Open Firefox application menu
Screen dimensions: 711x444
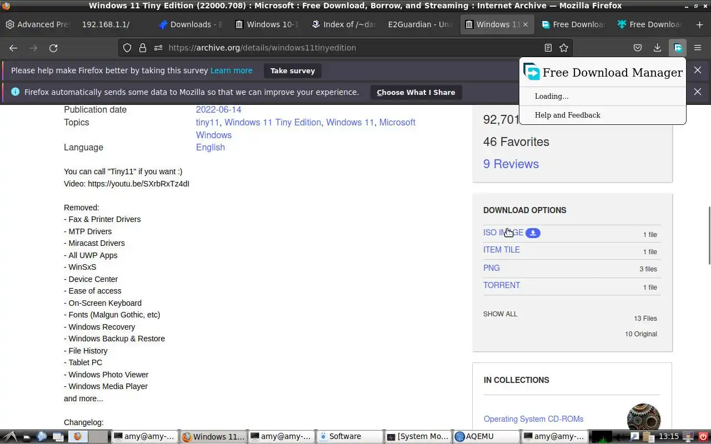pos(698,48)
